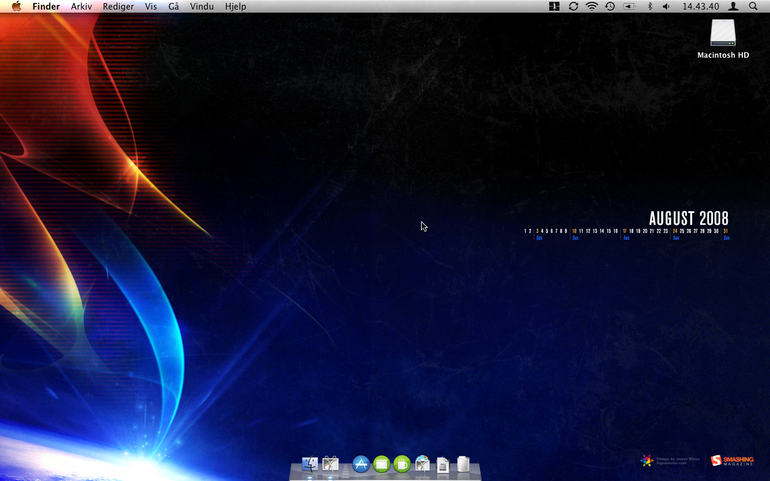Open the Finder menu
The image size is (770, 481).
(46, 7)
